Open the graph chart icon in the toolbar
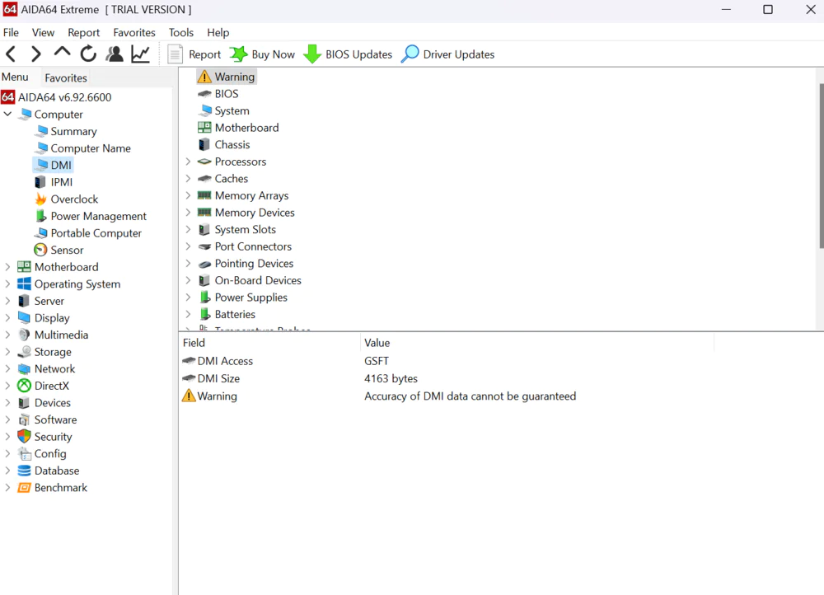Screen dimensions: 824x595 [x=141, y=54]
